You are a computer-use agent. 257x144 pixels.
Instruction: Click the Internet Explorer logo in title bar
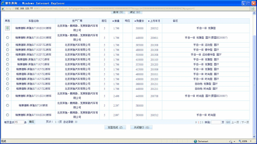[x=3, y=3]
